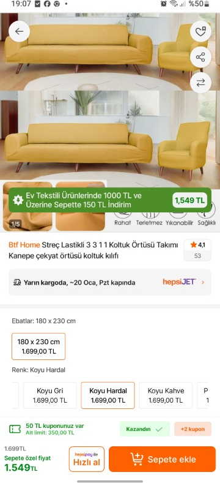
Task: Tap the back arrow icon
Action: [x=19, y=31]
